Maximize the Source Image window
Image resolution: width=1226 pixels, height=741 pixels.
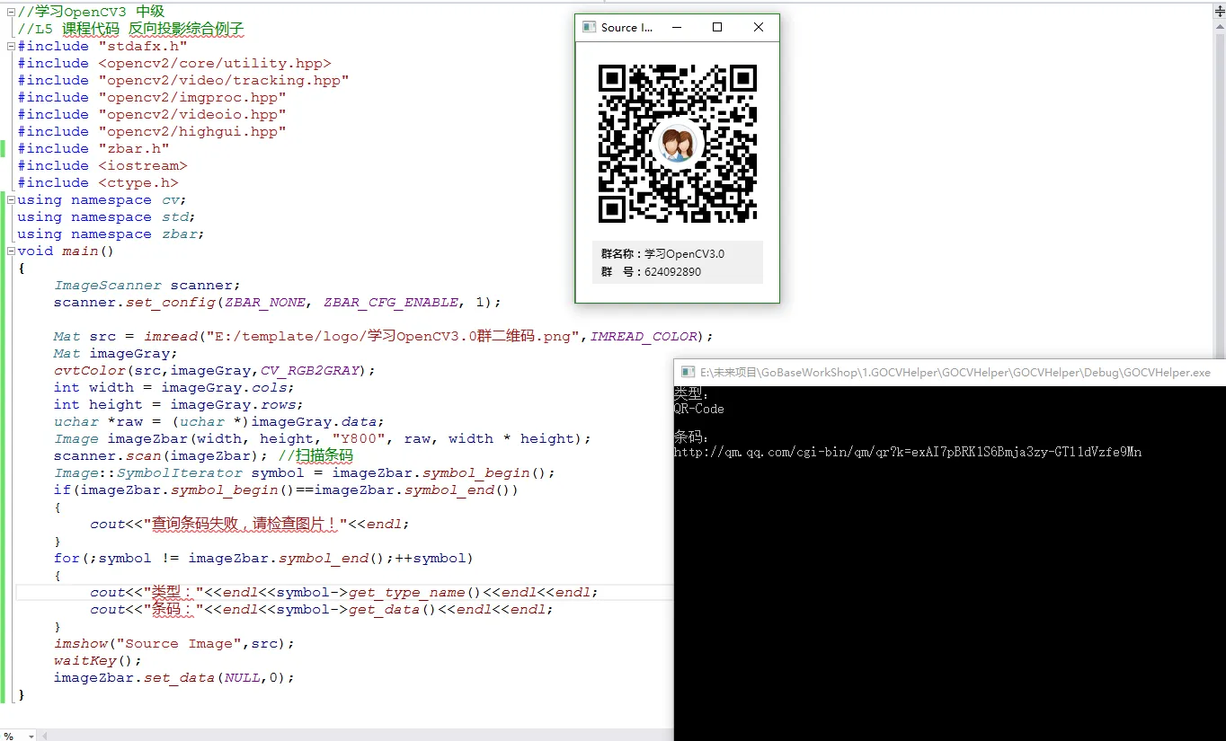[x=717, y=27]
